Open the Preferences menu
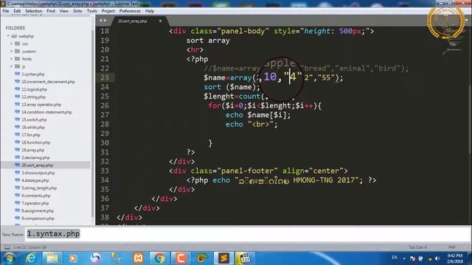 coord(130,11)
